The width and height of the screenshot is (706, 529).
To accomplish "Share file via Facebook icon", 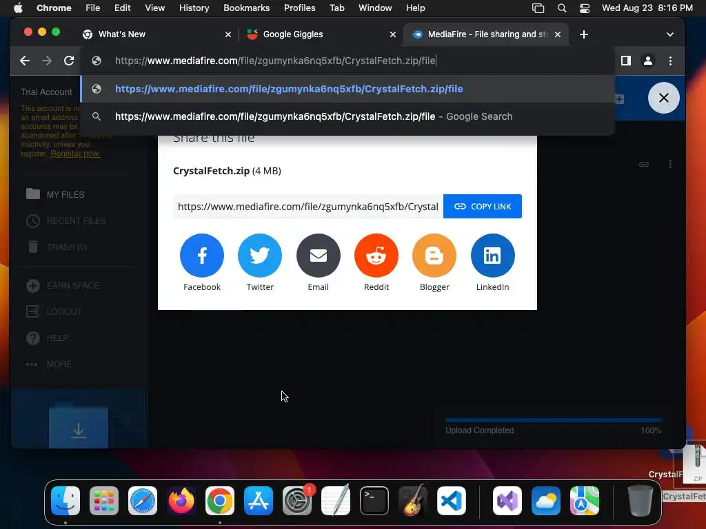I will point(202,255).
